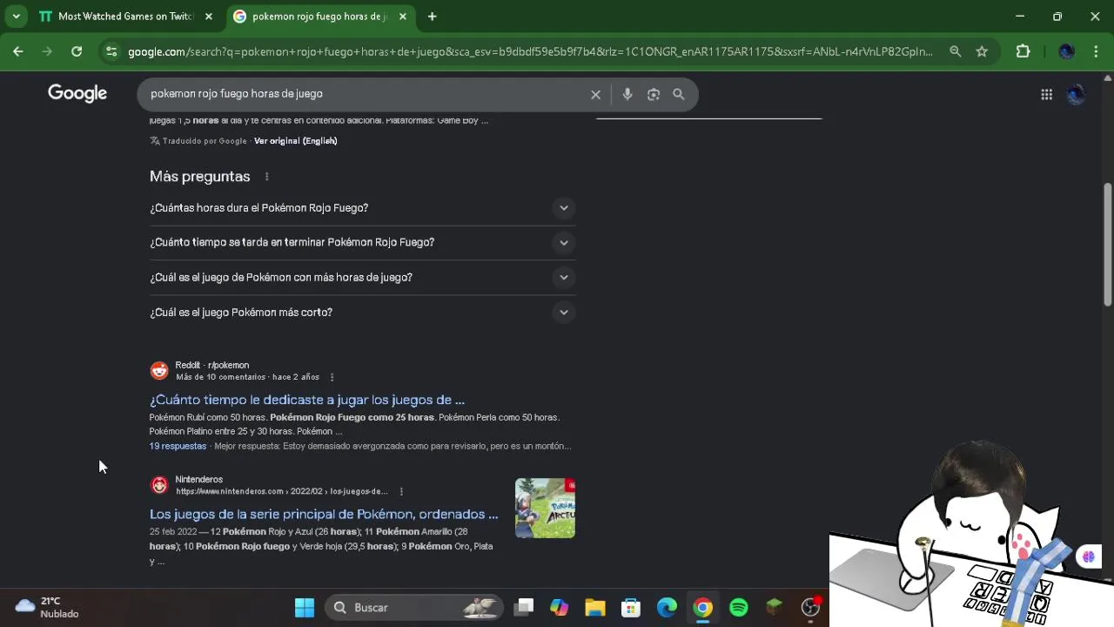Reload the current page
The height and width of the screenshot is (627, 1114).
(77, 51)
